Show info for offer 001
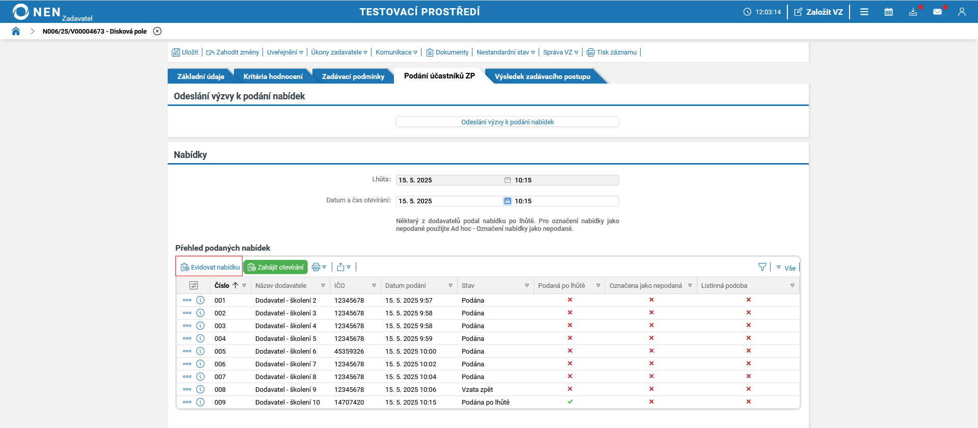The height and width of the screenshot is (428, 978). click(x=200, y=300)
